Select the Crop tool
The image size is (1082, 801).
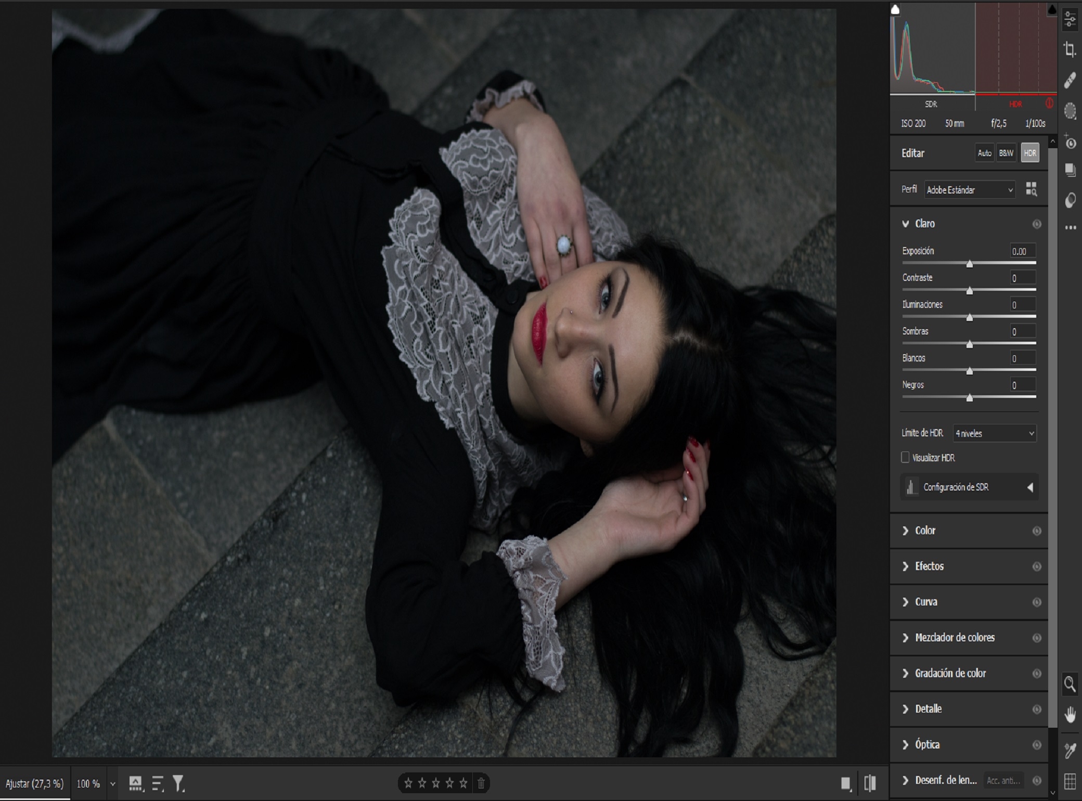coord(1070,49)
